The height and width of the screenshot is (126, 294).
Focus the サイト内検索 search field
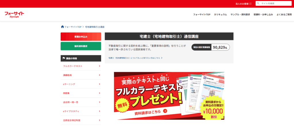(274, 3)
